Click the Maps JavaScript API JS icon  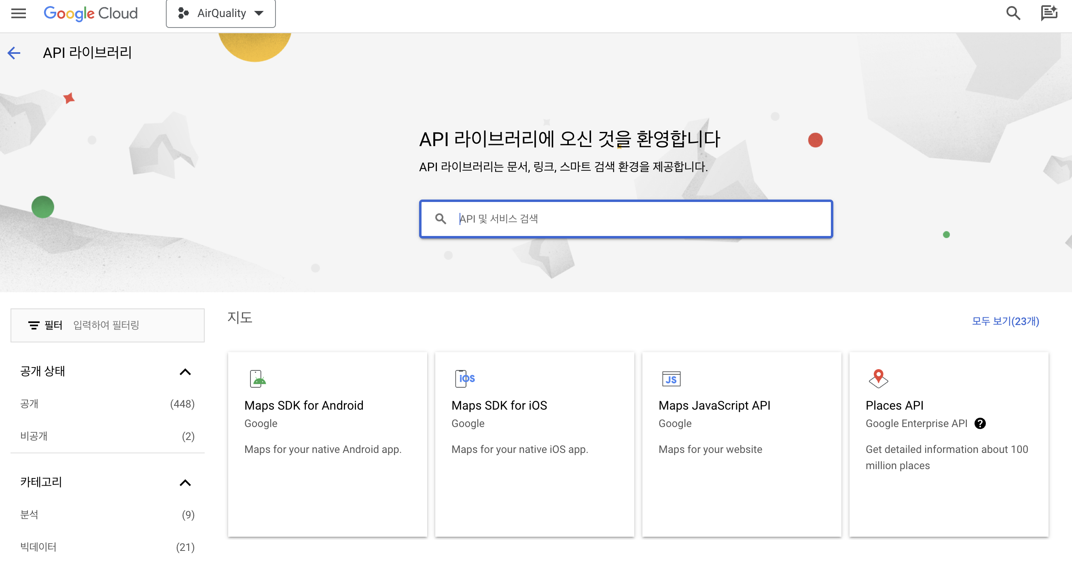(671, 378)
